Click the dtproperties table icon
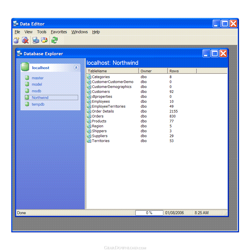 (89, 96)
